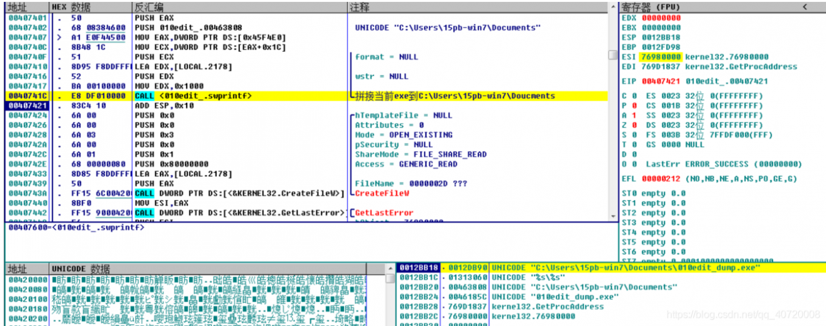Click the 注释 column header

tap(359, 7)
